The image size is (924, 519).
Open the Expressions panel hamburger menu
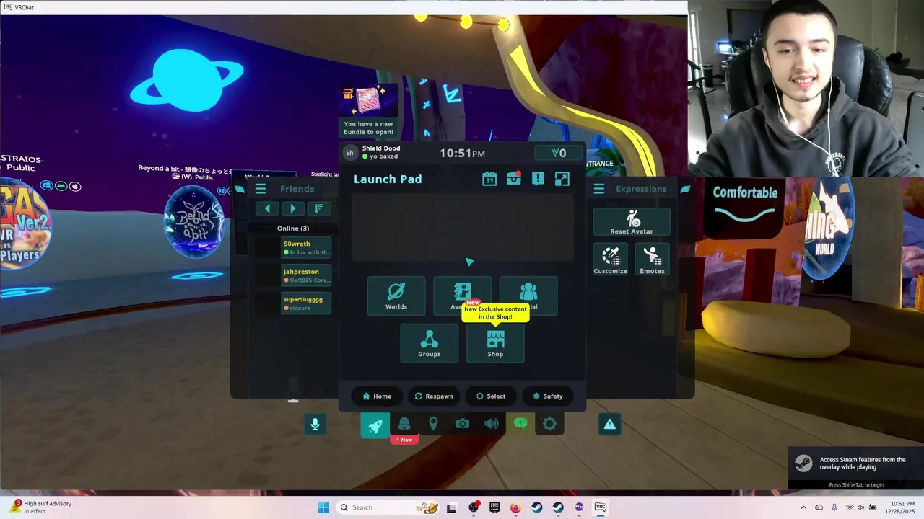click(x=598, y=189)
